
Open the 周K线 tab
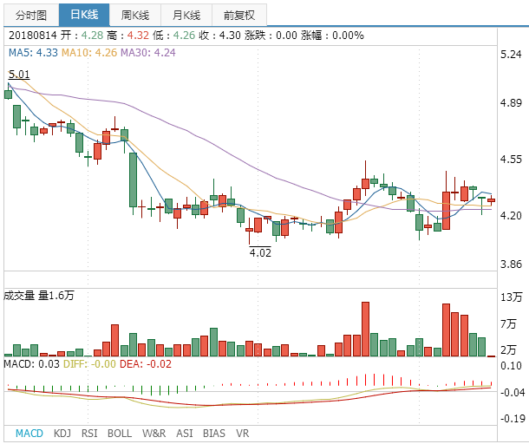(135, 16)
